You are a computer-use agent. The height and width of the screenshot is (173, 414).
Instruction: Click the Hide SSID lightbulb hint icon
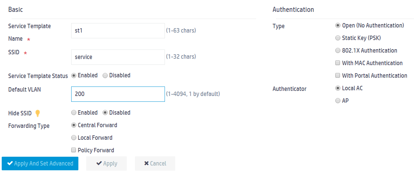(38, 113)
